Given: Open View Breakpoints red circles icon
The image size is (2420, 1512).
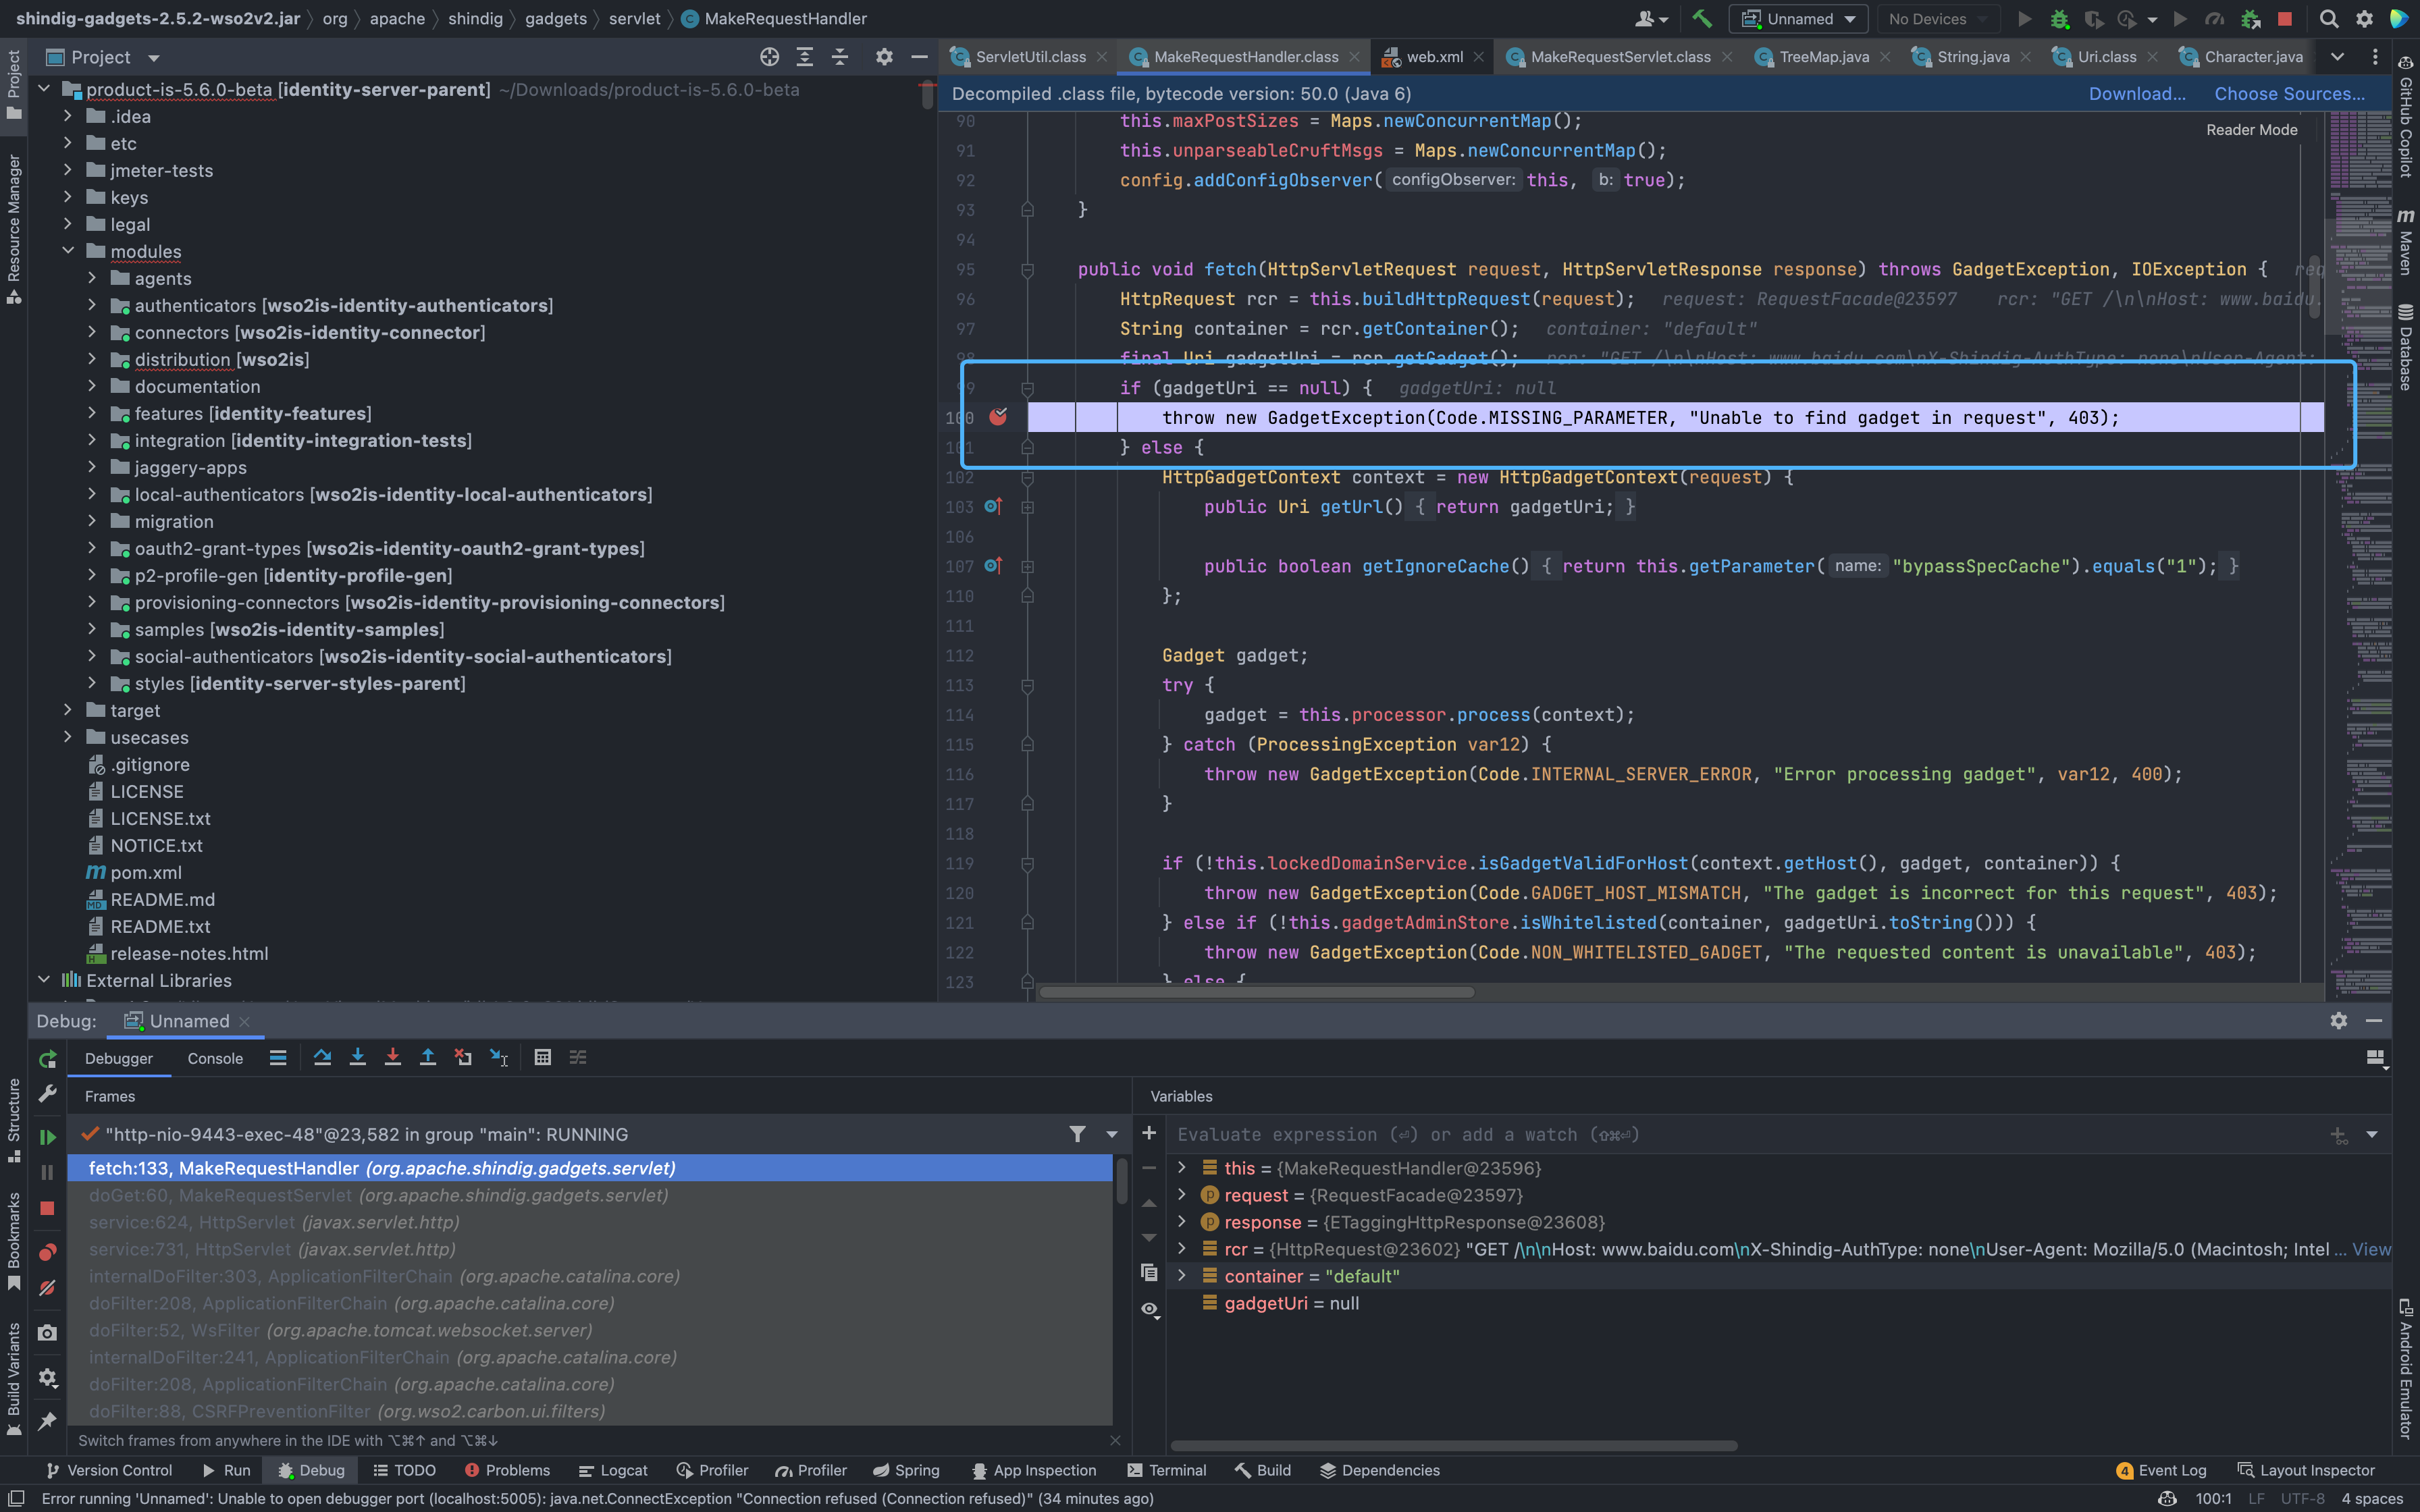Looking at the screenshot, I should point(47,1251).
